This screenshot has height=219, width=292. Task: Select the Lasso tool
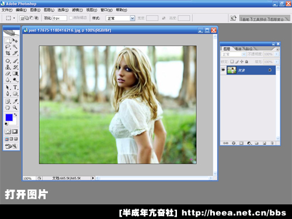point(8,47)
